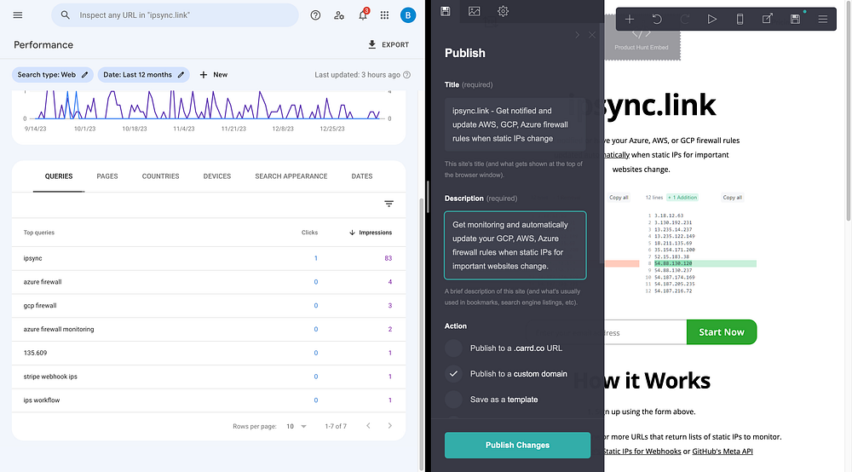
Task: Edit the Search type: Web filter pencil
Action: (84, 75)
